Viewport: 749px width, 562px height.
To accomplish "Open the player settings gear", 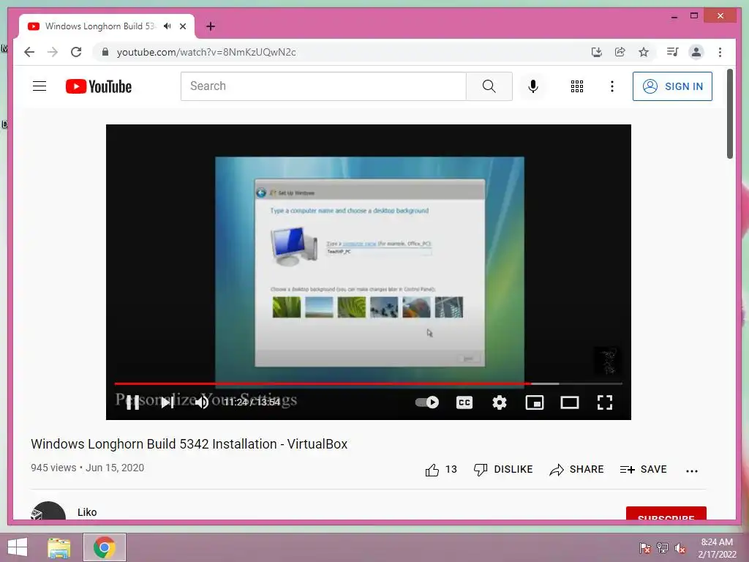I will 499,402.
